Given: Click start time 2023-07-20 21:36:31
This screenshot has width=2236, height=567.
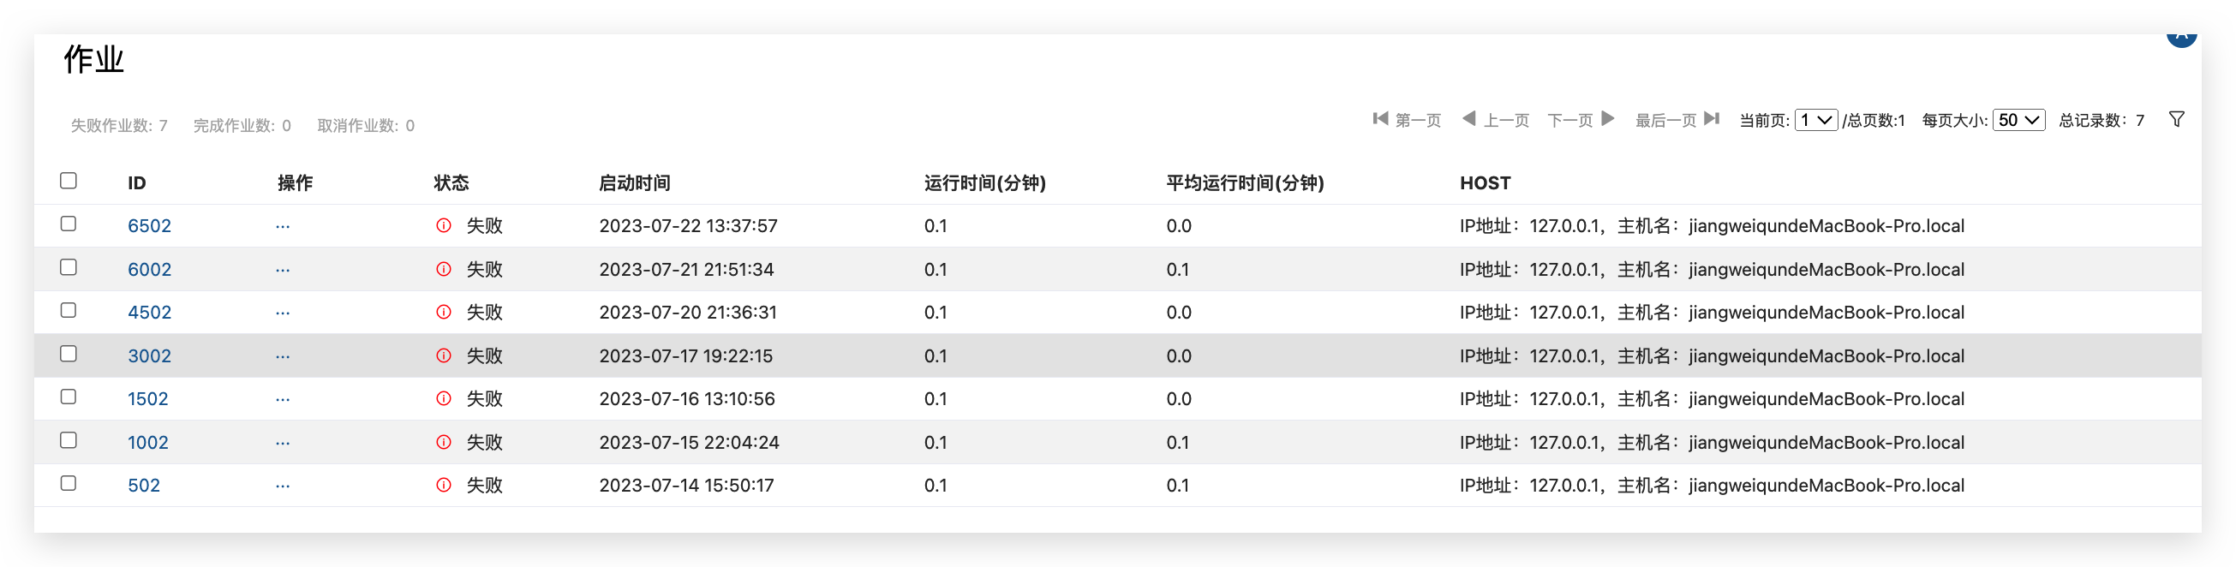Looking at the screenshot, I should 688,312.
